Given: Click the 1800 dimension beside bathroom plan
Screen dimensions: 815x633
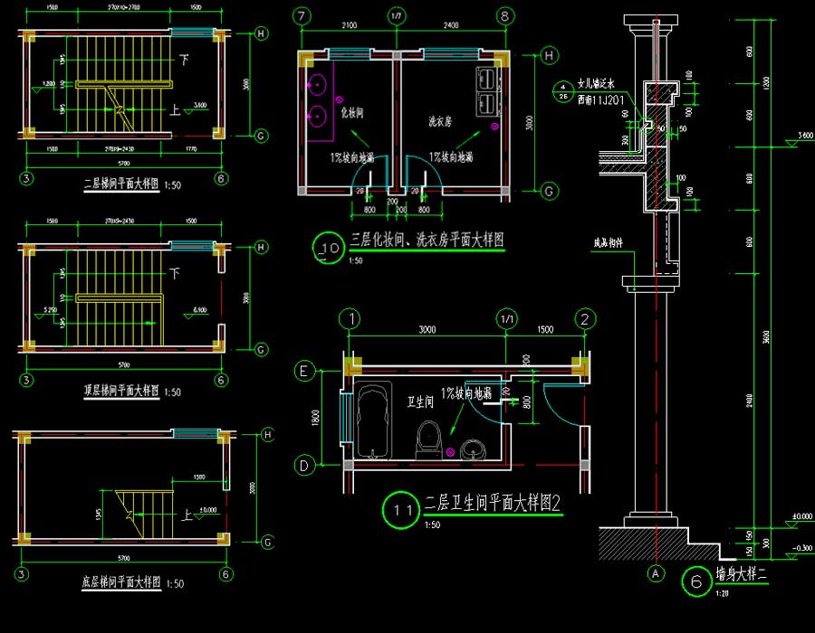Looking at the screenshot, I should [x=315, y=418].
